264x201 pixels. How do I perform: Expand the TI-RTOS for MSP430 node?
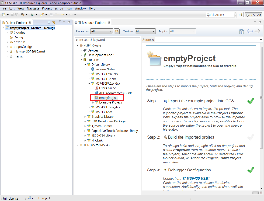tap(77, 145)
